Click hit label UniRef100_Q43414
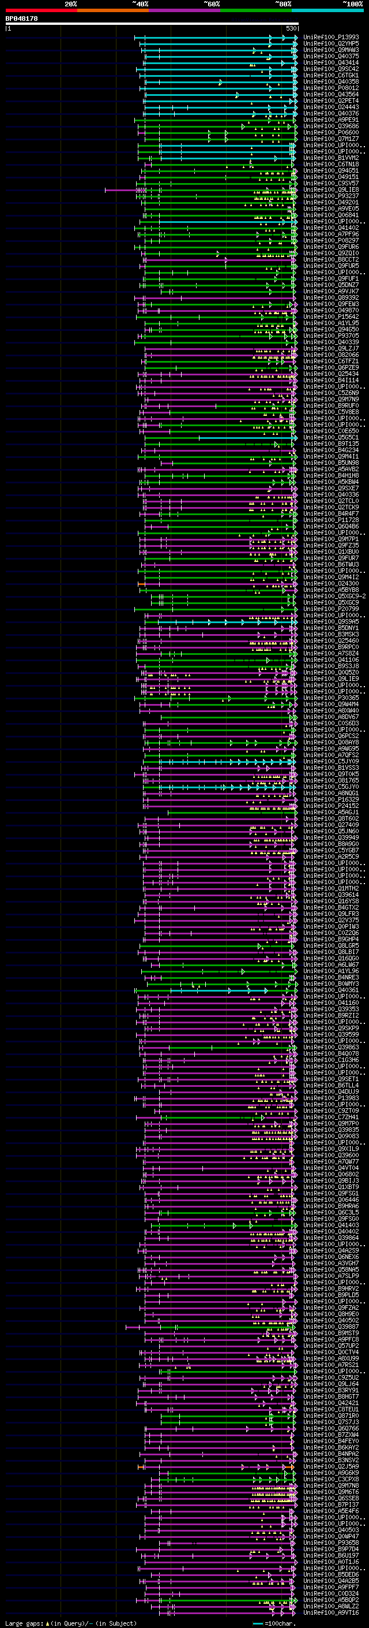Image resolution: width=369 pixels, height=1628 pixels. pyautogui.click(x=330, y=62)
